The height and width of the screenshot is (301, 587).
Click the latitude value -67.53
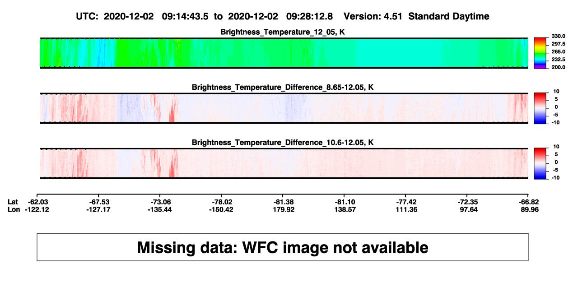pos(98,202)
